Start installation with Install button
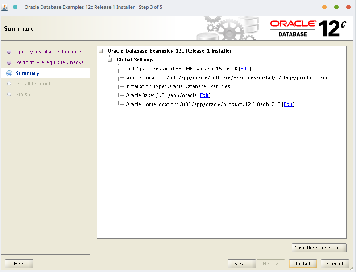 (302, 264)
